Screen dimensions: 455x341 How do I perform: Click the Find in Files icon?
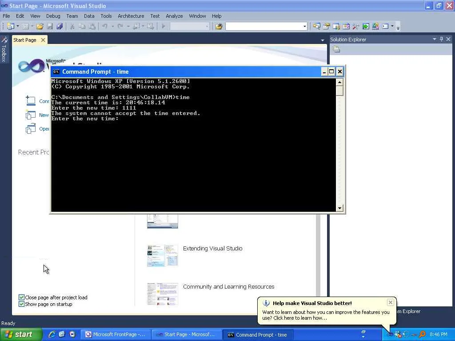219,26
